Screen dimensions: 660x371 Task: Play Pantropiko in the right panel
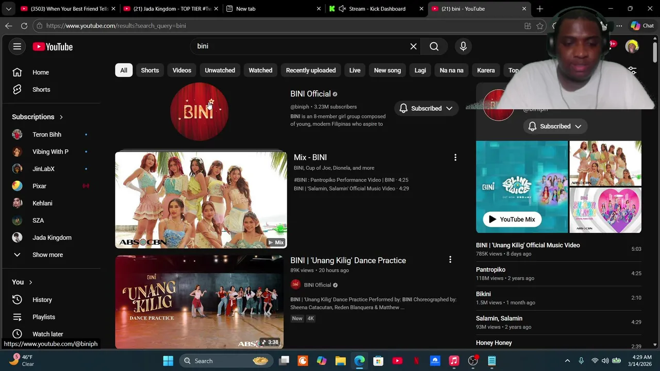click(558, 274)
